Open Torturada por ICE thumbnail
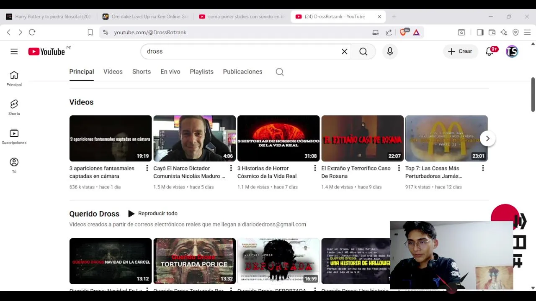The image size is (536, 301). [x=194, y=261]
